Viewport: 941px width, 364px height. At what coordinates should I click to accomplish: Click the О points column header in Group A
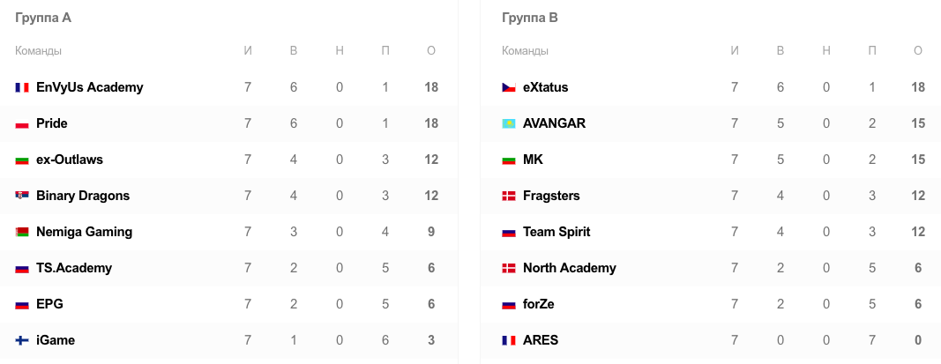[x=431, y=51]
